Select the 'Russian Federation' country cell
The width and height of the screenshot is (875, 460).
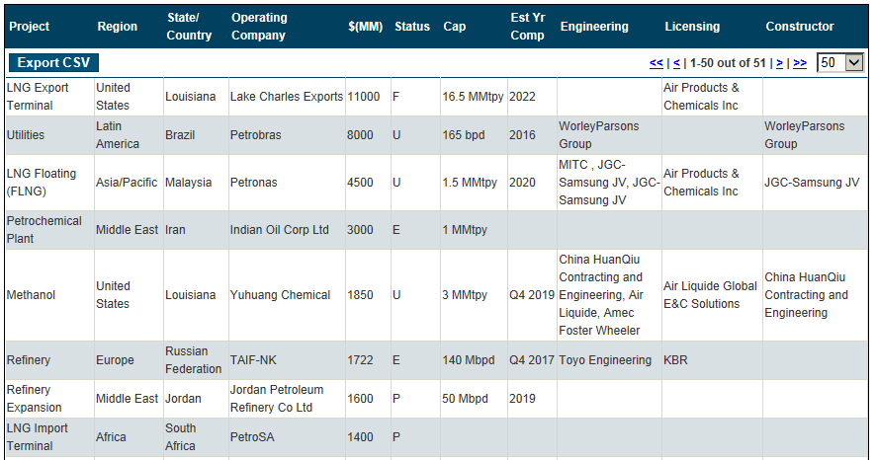pos(196,359)
